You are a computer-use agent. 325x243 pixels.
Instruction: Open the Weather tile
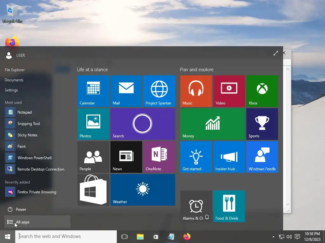[x=143, y=190]
